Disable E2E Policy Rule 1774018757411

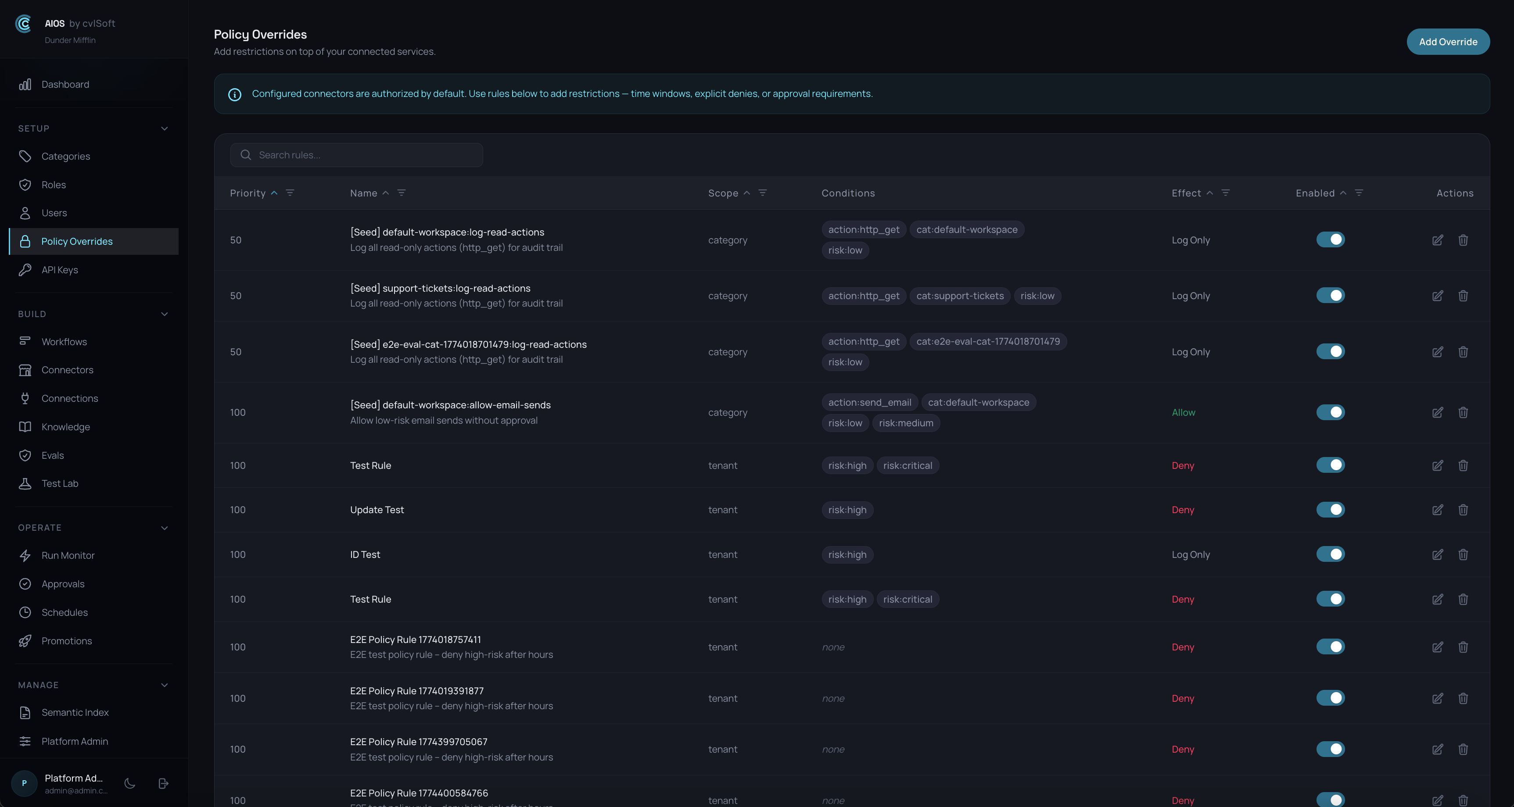point(1331,646)
